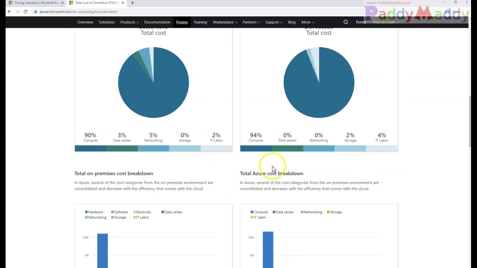
Task: Click the site lock icon in address bar
Action: 35,12
